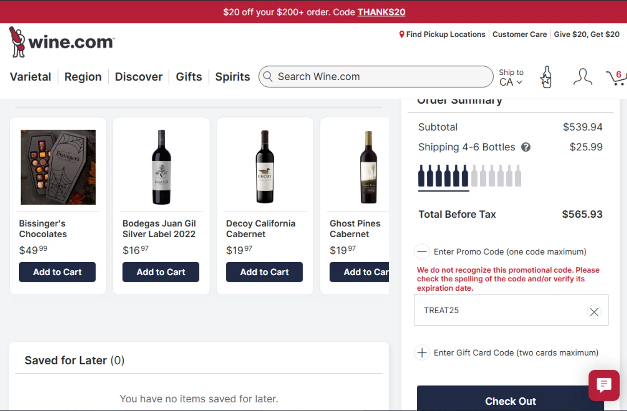Screen dimensions: 627x411
Task: Click the promo code input containing TREAT25
Action: 511,310
